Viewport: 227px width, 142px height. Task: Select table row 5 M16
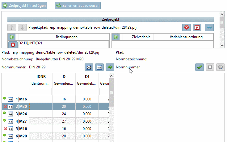tap(56, 128)
